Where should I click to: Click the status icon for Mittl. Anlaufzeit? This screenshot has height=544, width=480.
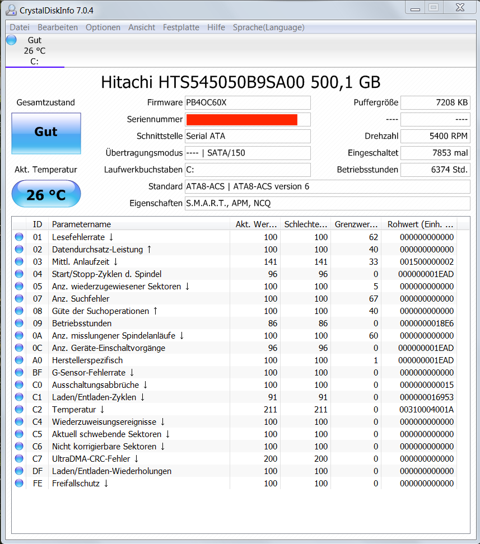(x=19, y=261)
